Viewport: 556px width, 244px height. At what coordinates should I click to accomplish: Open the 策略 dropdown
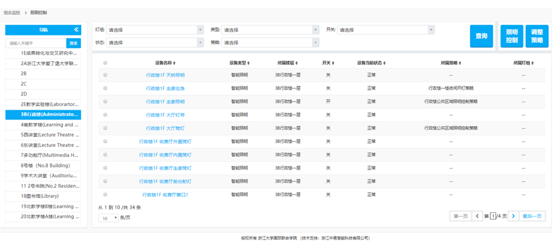(x=270, y=43)
